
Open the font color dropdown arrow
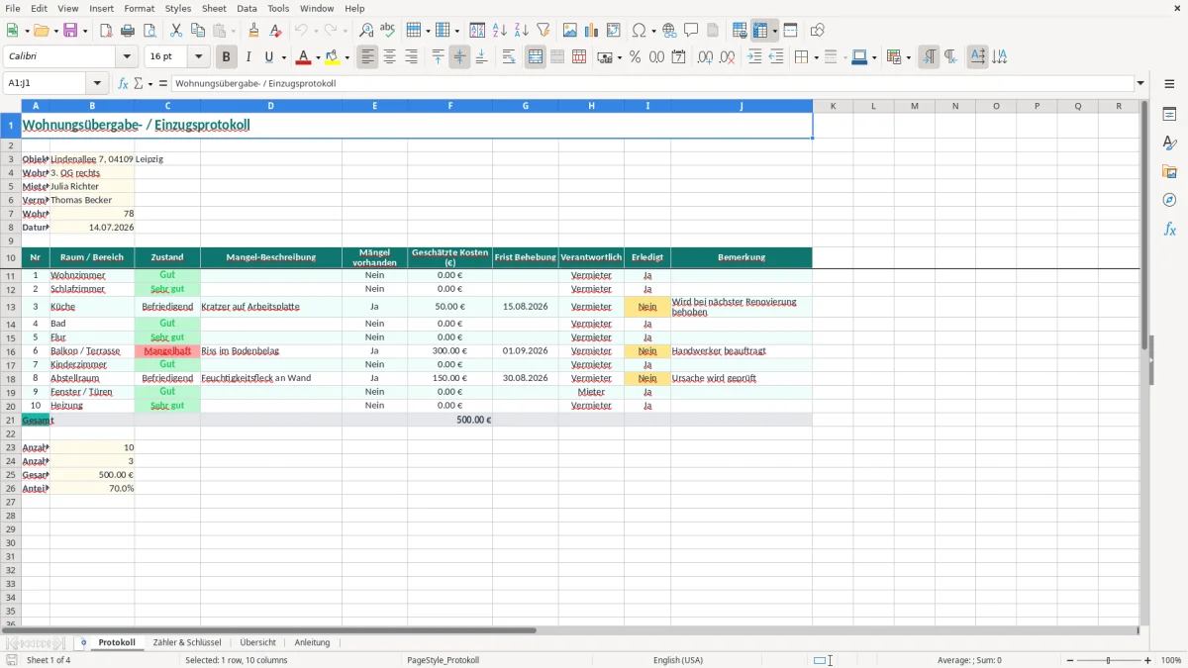coord(318,57)
